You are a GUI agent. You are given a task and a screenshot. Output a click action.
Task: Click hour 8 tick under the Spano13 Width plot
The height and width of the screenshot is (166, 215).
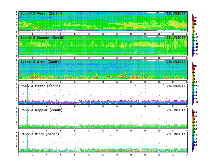click(x=75, y=82)
